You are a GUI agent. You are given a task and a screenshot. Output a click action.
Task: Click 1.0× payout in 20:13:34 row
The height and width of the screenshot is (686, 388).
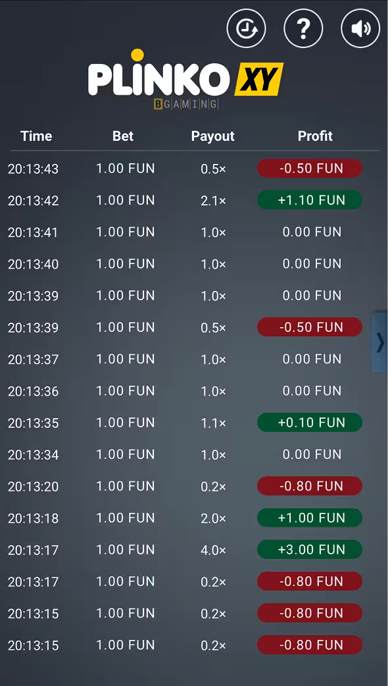(213, 455)
